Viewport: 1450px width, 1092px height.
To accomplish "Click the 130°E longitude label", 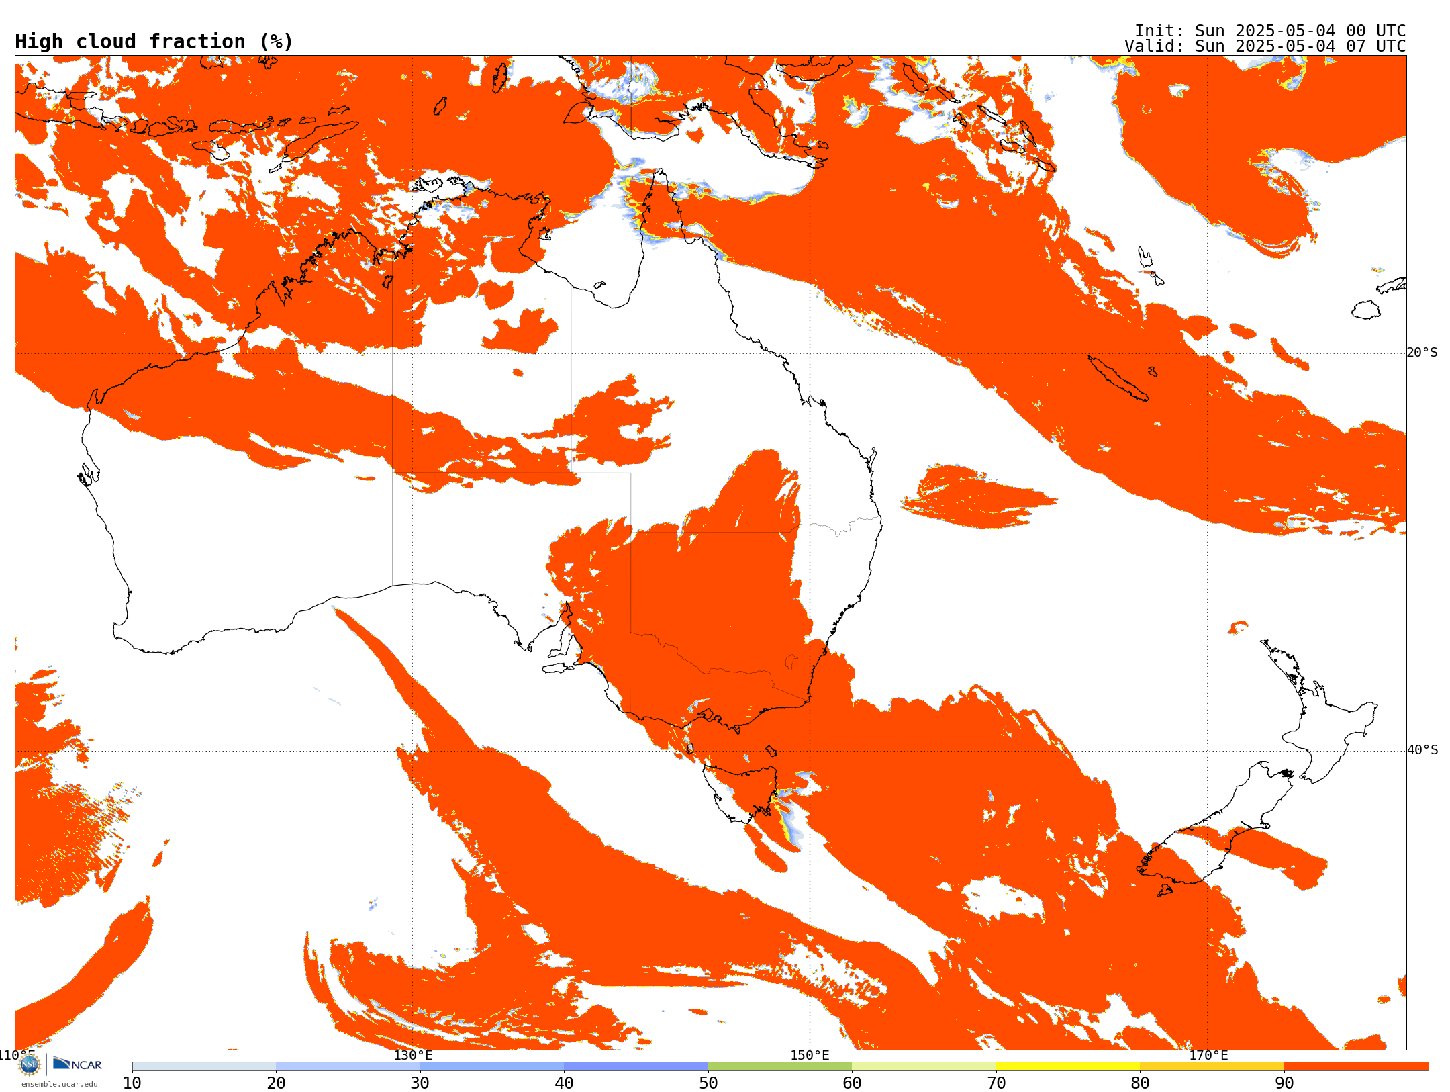I will [413, 1055].
